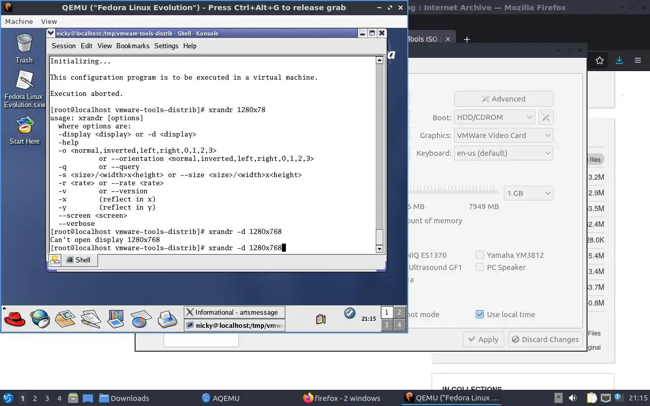Open the Keyboard en-us dropdown
Image resolution: width=650 pixels, height=406 pixels.
pyautogui.click(x=503, y=153)
